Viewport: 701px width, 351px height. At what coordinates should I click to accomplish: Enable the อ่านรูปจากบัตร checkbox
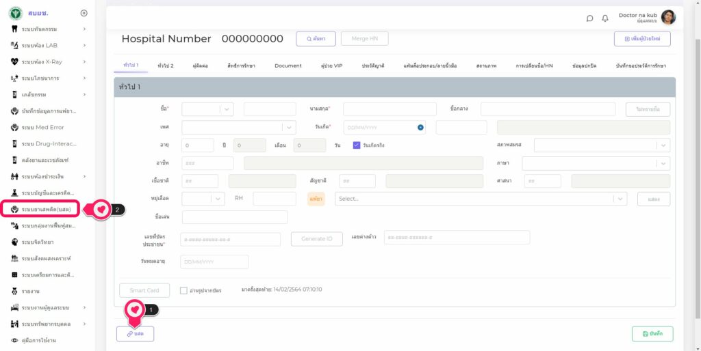point(183,290)
